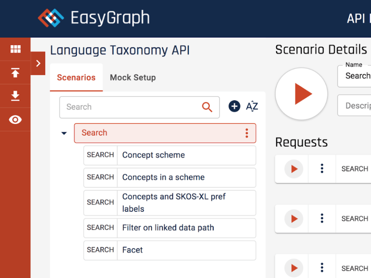Open the second request's three-dot menu
Viewport: 371px width, 278px height.
[x=322, y=219]
